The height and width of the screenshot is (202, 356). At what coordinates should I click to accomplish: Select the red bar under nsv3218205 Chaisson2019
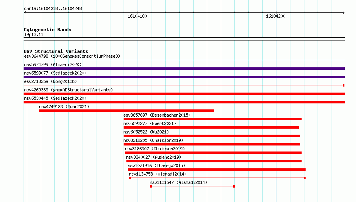(x=212, y=144)
